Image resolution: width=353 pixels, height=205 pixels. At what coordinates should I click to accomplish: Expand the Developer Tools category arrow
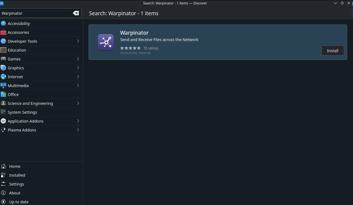click(x=78, y=41)
